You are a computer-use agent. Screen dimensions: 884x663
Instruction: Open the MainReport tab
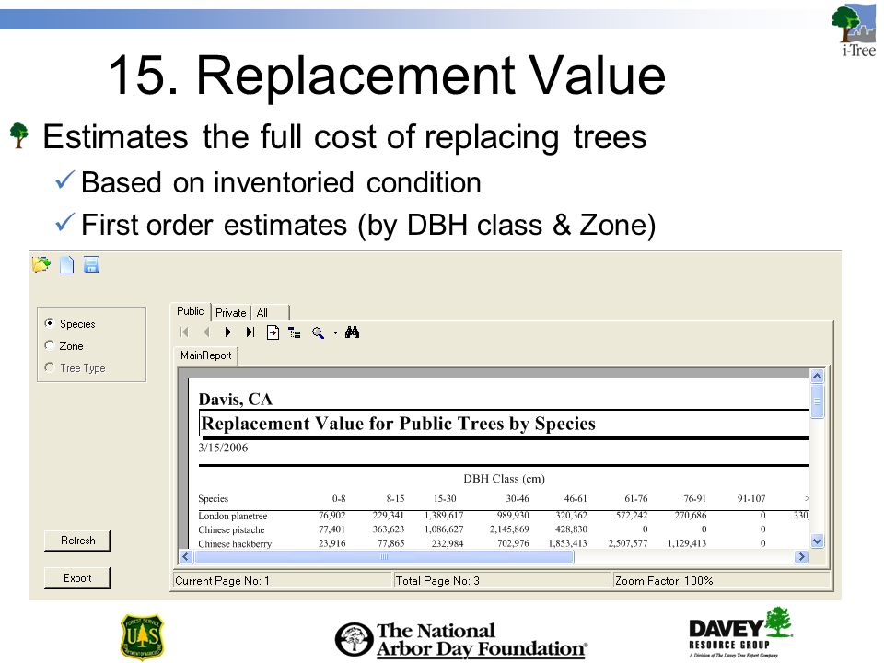point(205,355)
